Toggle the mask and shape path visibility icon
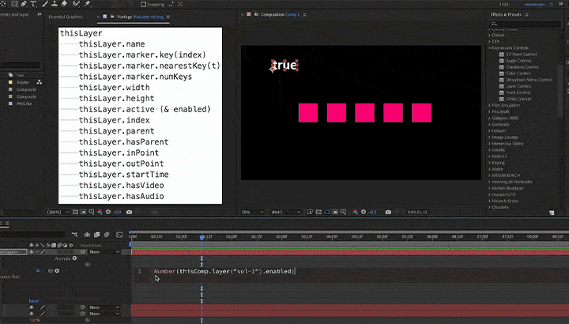The image size is (569, 324). coord(326,212)
